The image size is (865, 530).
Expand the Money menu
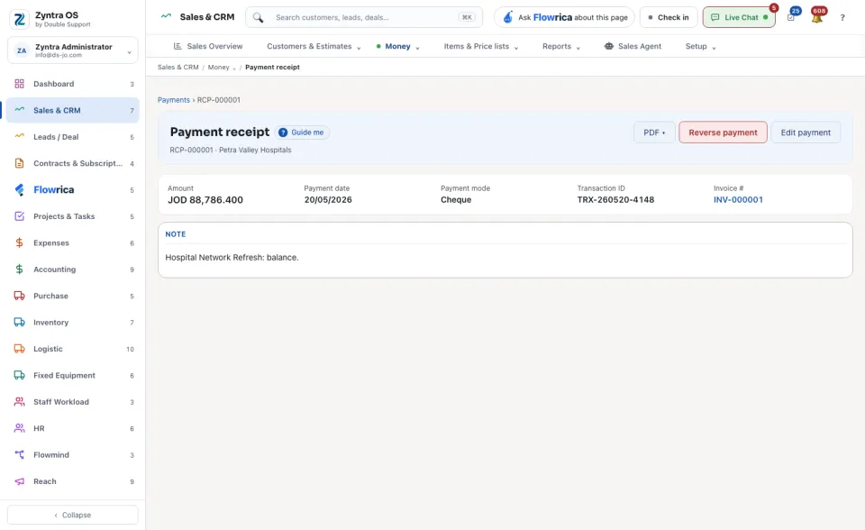click(397, 46)
